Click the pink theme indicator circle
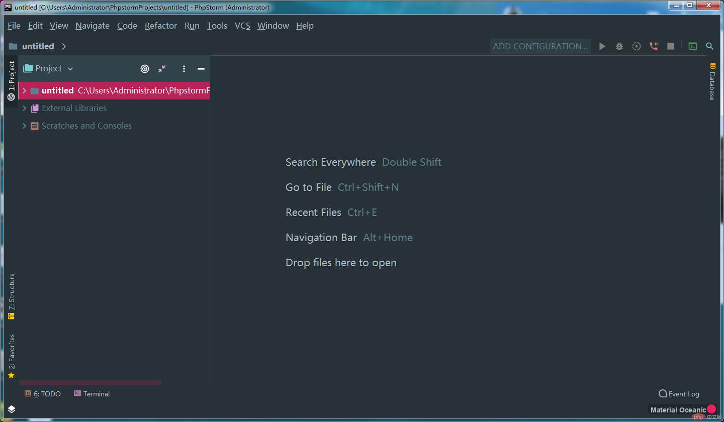This screenshot has height=422, width=724. click(711, 409)
